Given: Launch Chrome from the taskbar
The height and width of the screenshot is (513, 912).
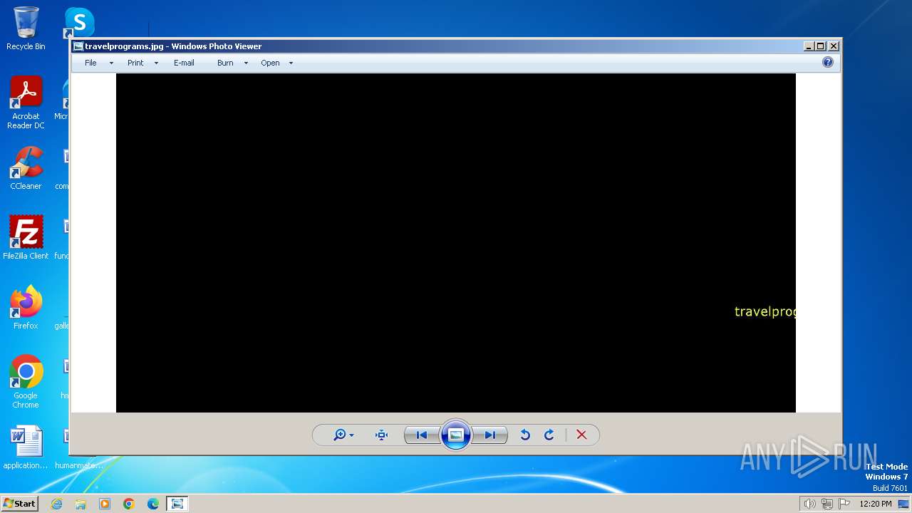Looking at the screenshot, I should (129, 504).
